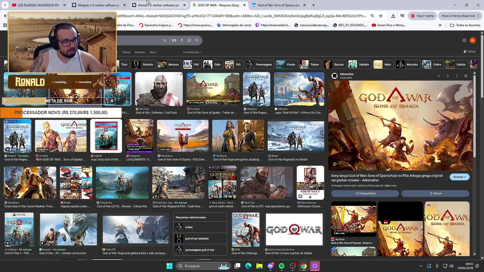The image size is (484, 272).
Task: Open Microsoft Edge from the taskbar
Action: pos(248,266)
